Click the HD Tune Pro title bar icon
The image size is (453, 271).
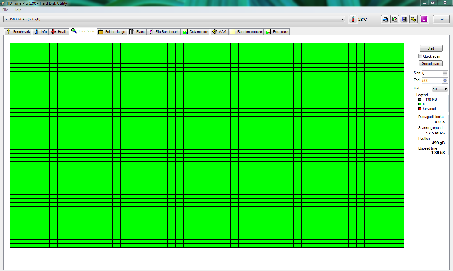tap(3, 3)
